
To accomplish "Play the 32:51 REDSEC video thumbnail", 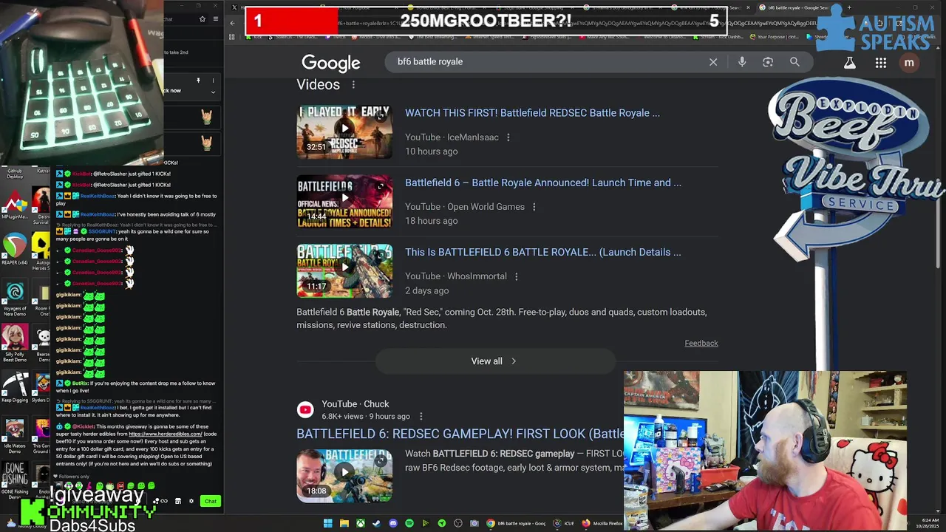I will (344, 132).
